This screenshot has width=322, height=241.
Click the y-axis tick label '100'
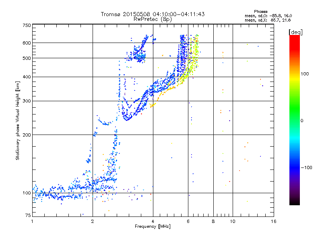pyautogui.click(x=27, y=193)
